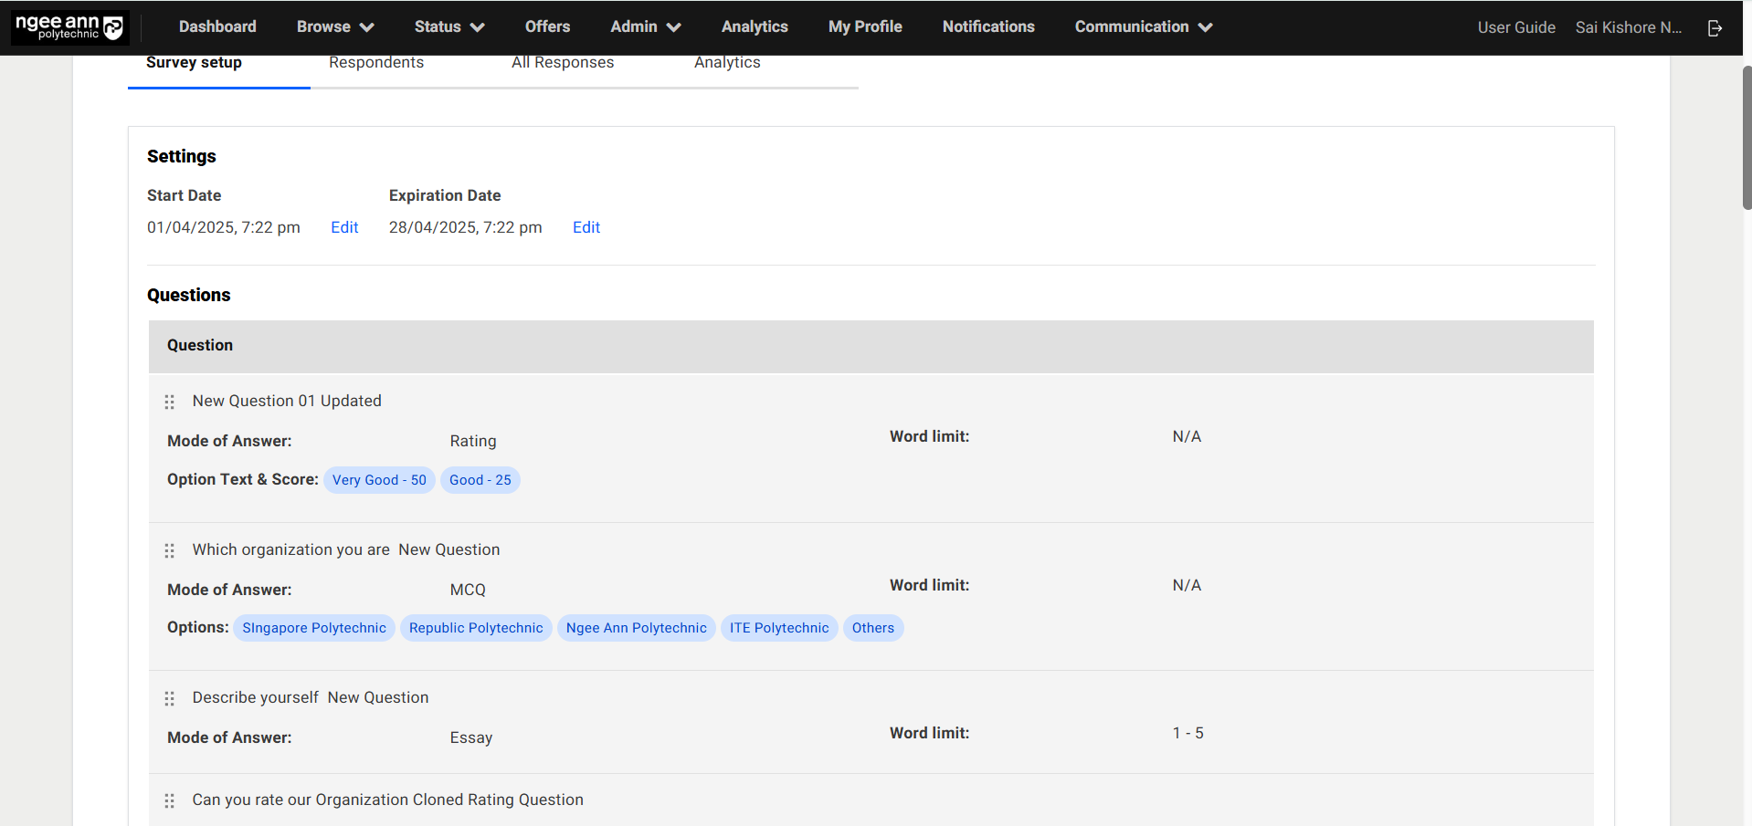This screenshot has width=1752, height=826.
Task: Click drag handle beside Which organization question
Action: [x=169, y=551]
